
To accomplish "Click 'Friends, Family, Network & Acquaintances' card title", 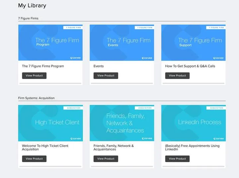I will pyautogui.click(x=114, y=147).
